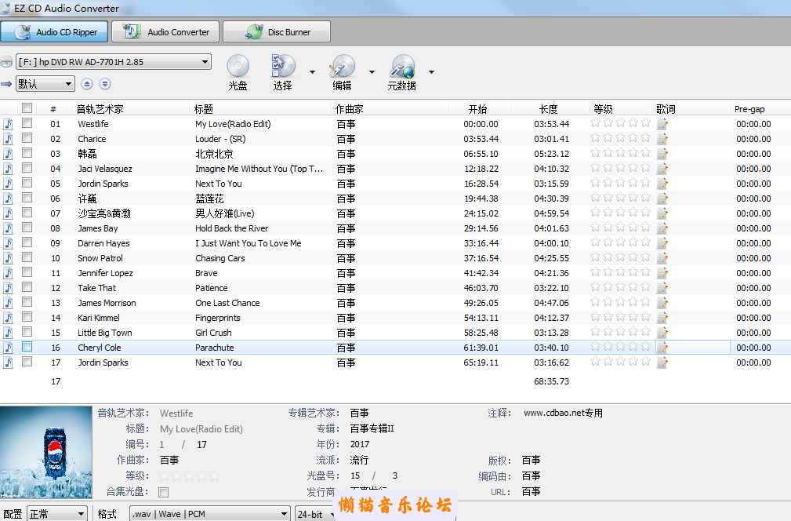Edit the 专辑 field 百事专辑II
This screenshot has width=791, height=521.
[x=372, y=428]
